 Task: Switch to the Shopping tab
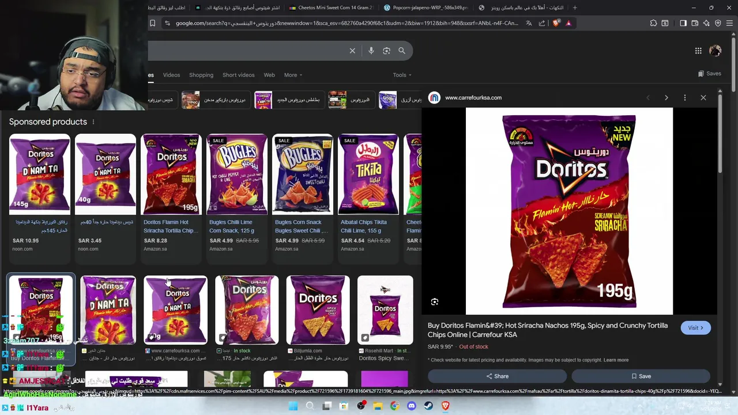201,75
